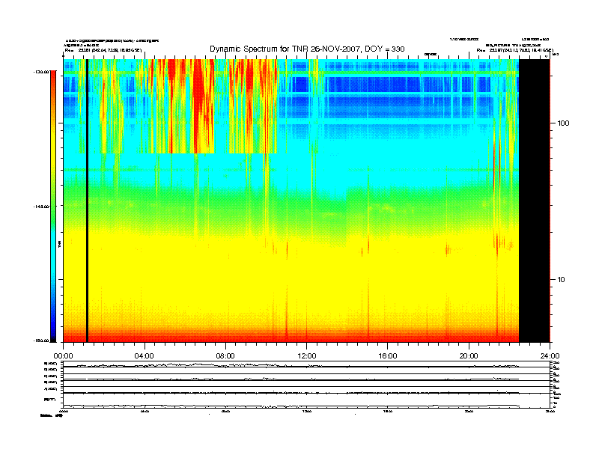This screenshot has width=593, height=458.
Task: Click the large black no-data block
Action: [x=534, y=201]
